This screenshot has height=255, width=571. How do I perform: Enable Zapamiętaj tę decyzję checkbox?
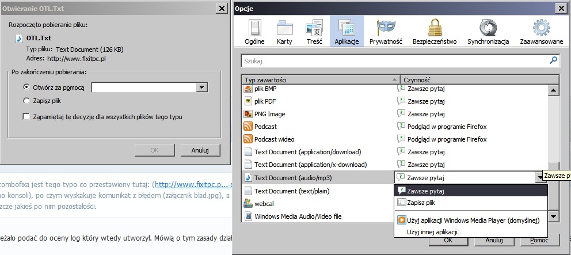click(26, 117)
